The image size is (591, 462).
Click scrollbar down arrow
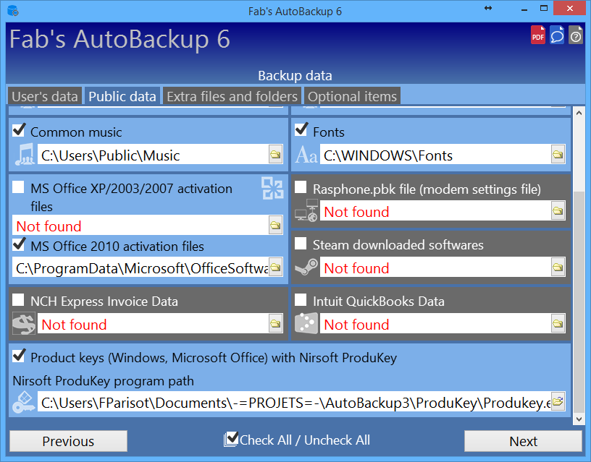(x=579, y=419)
